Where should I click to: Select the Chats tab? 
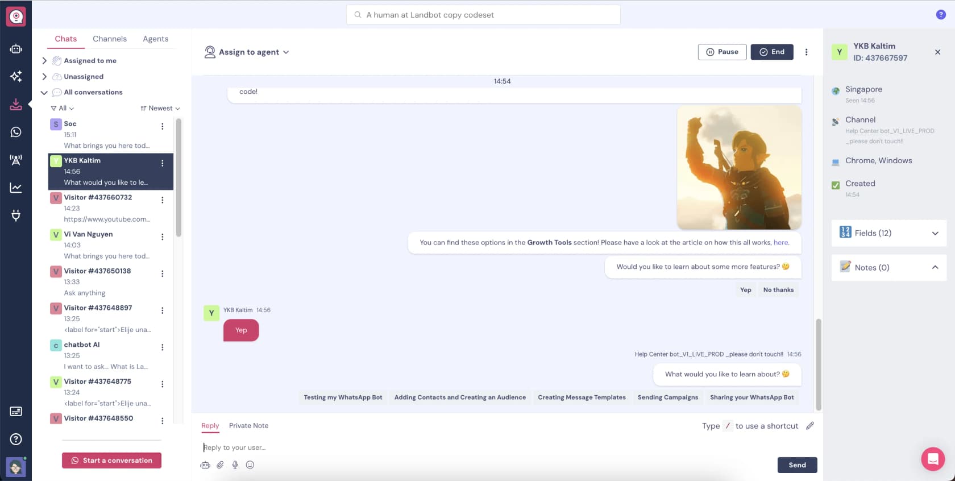pyautogui.click(x=66, y=39)
